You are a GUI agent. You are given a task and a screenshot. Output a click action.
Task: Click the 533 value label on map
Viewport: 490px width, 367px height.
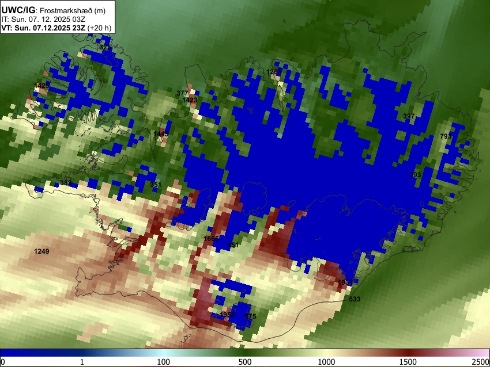tap(355, 299)
